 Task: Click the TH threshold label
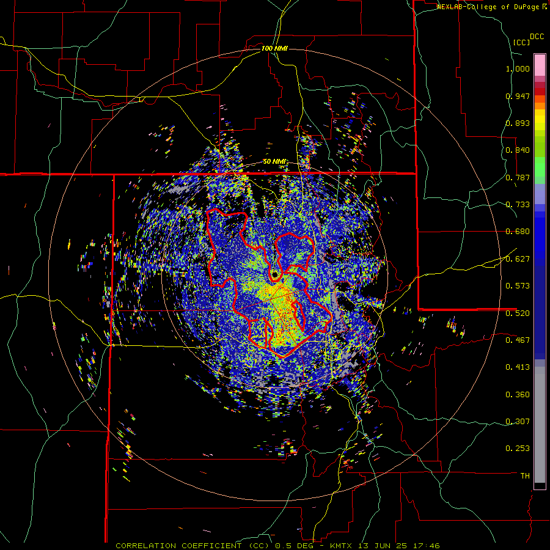(525, 476)
